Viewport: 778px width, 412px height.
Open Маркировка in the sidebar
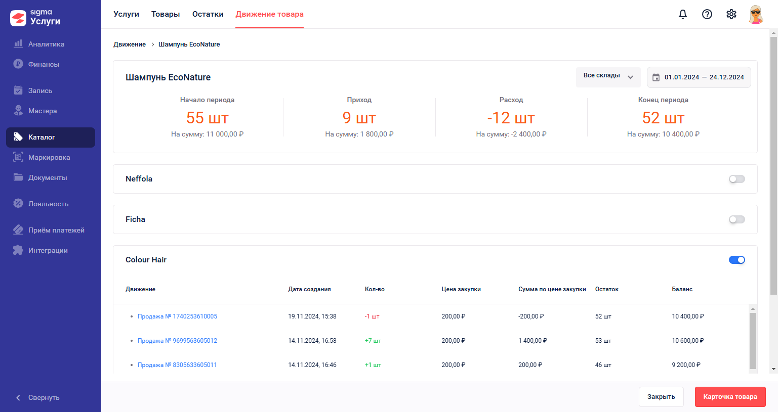[x=51, y=157]
